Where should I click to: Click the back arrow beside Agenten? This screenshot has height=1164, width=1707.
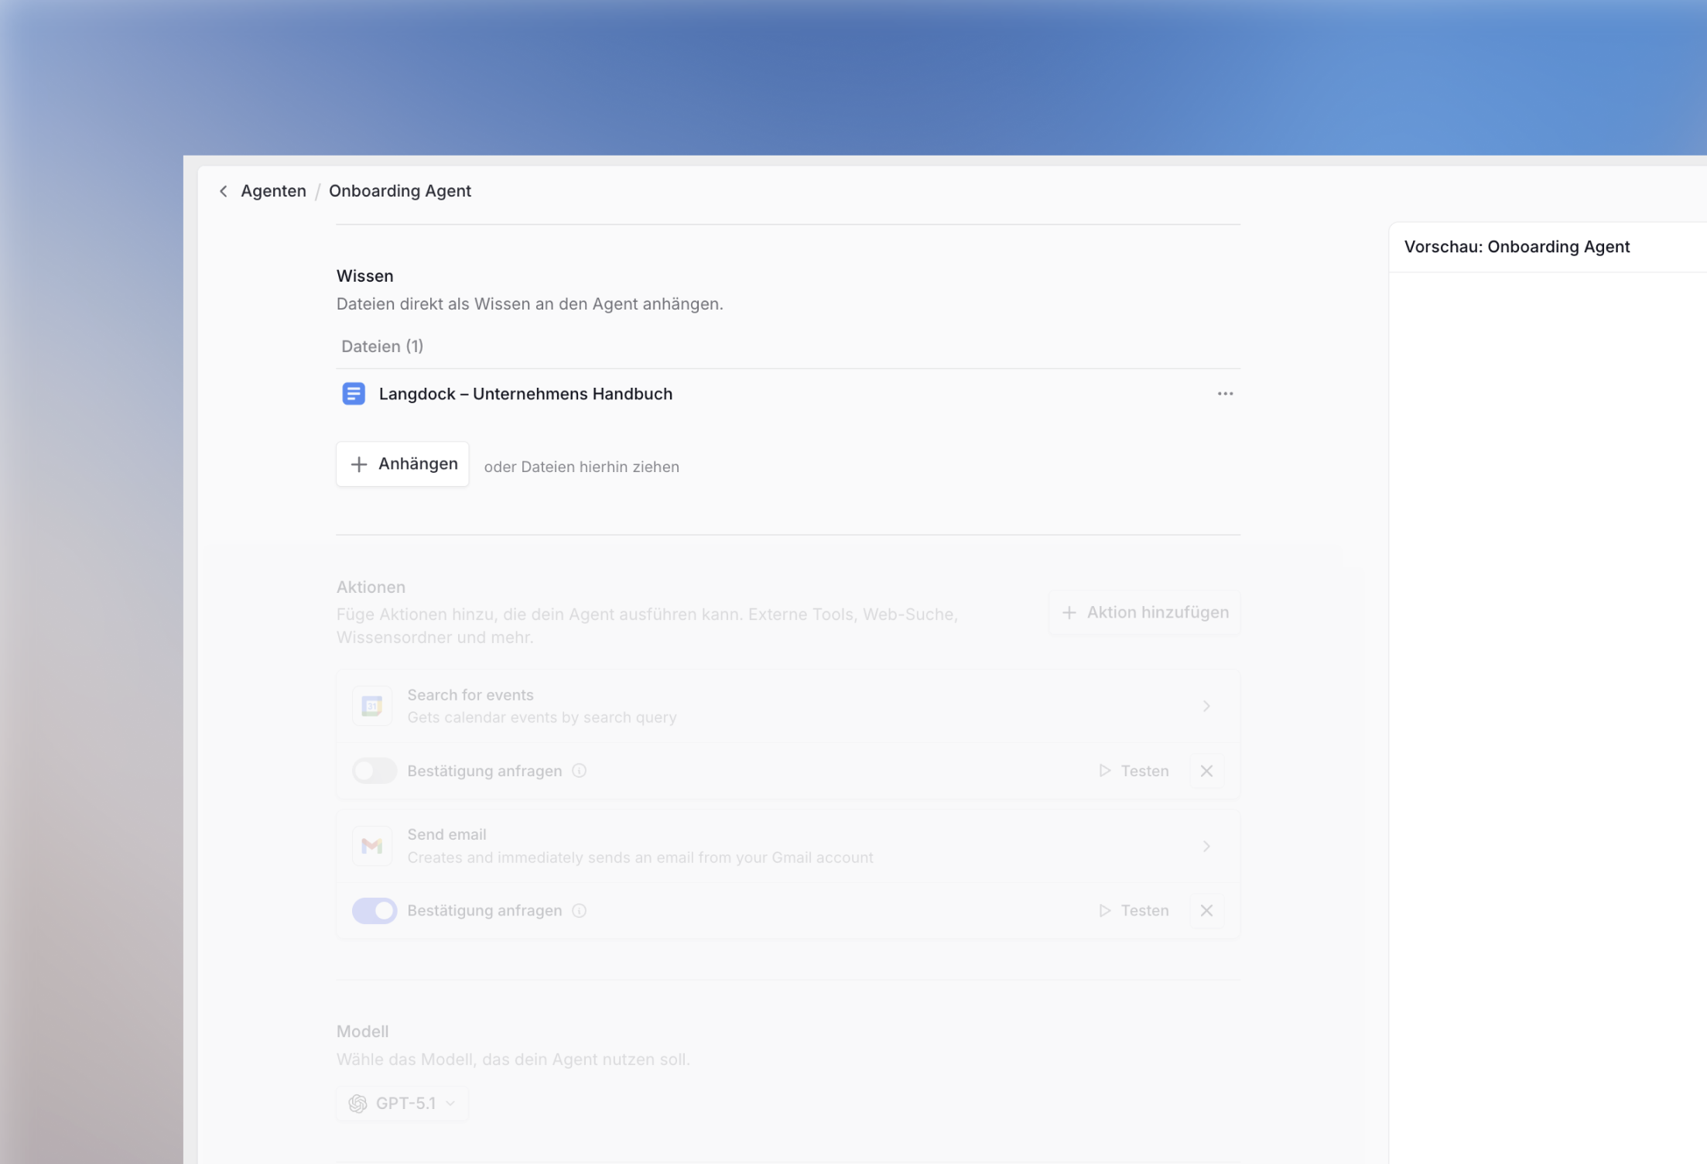point(224,191)
